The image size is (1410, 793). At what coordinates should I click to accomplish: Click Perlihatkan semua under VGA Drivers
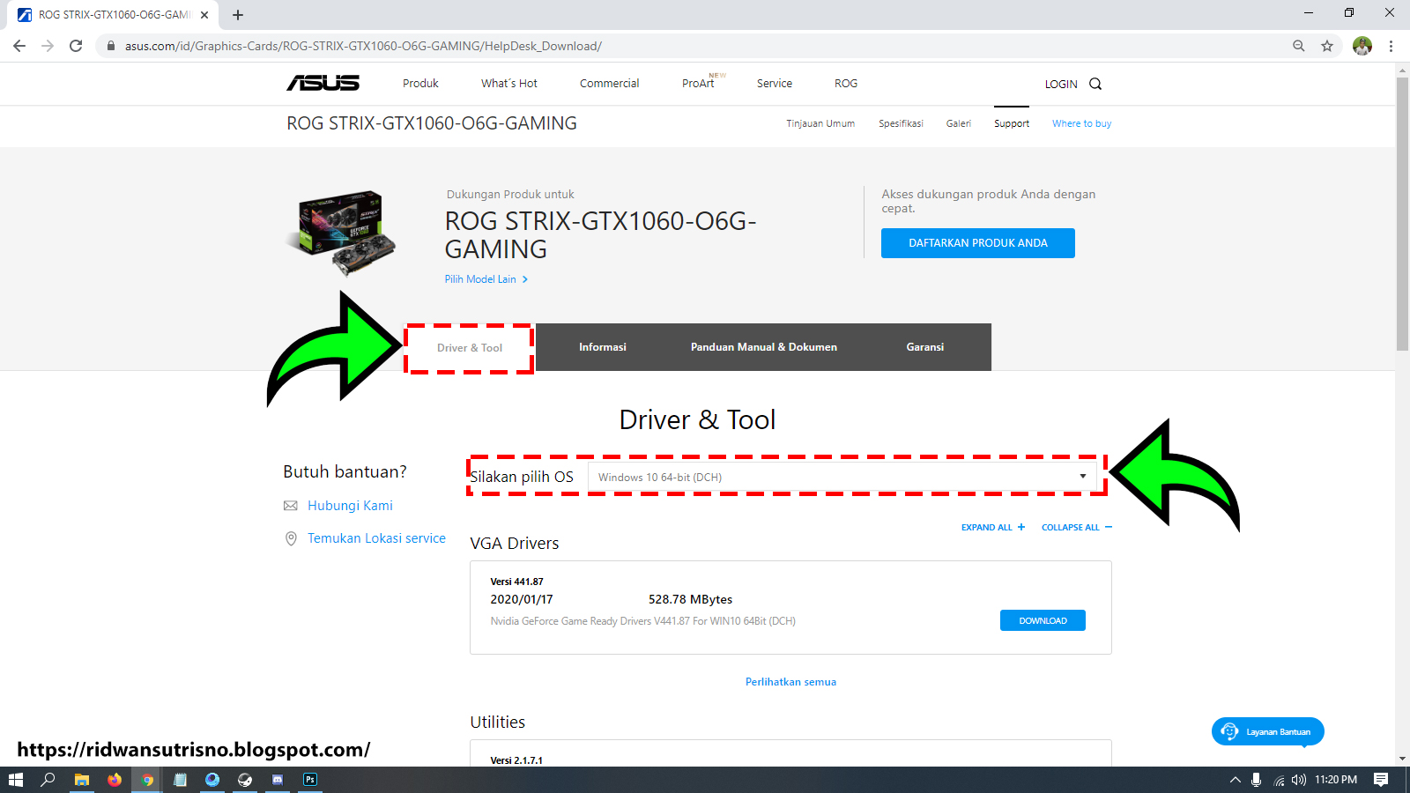(790, 682)
